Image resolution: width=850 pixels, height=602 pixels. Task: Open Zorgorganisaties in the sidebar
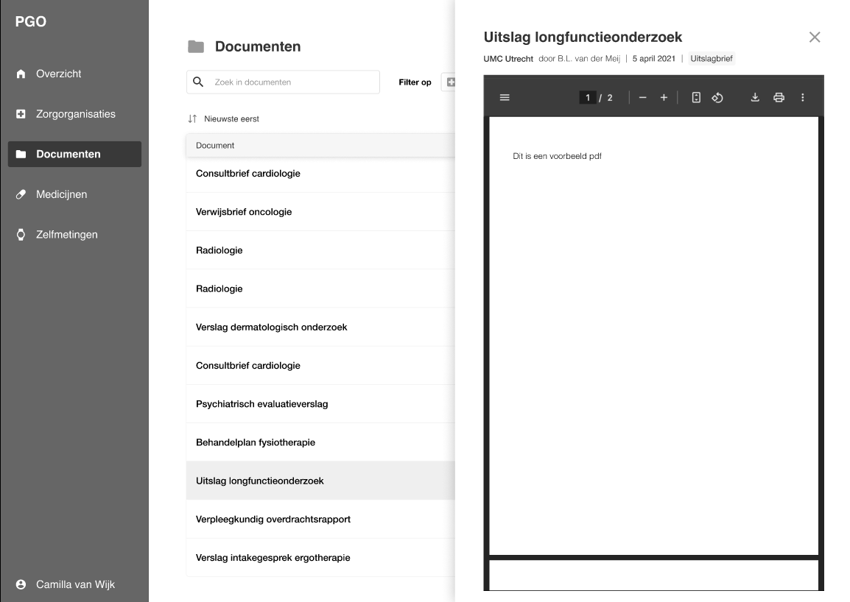[x=75, y=114]
